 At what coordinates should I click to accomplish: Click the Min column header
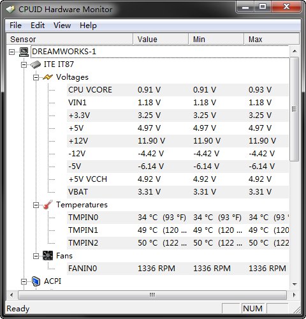point(216,39)
